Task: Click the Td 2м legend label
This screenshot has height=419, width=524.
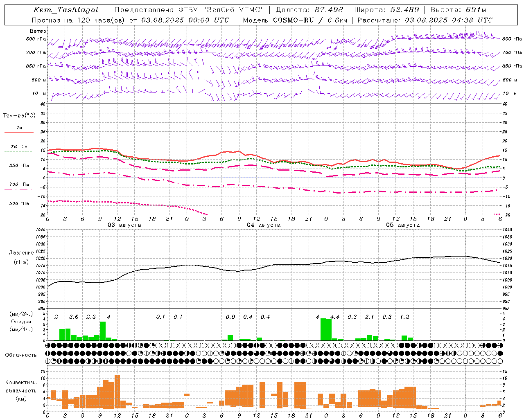Action: 19,146
